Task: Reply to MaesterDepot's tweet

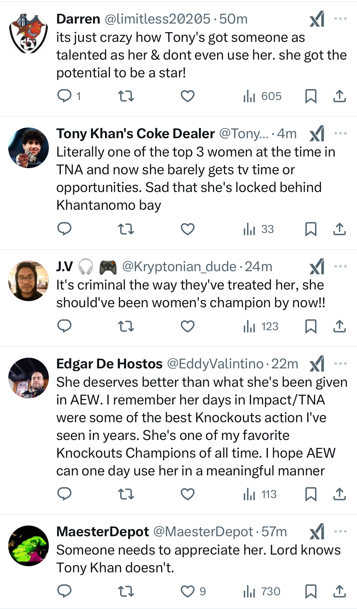Action: point(64,591)
